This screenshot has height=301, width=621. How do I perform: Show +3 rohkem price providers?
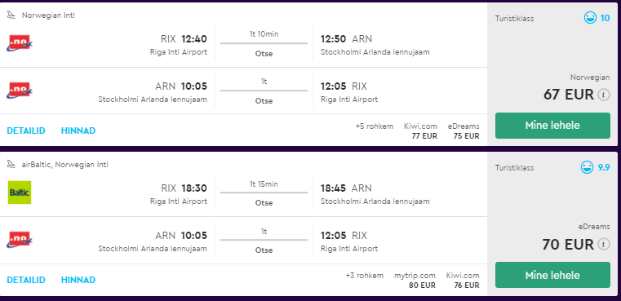(x=365, y=276)
